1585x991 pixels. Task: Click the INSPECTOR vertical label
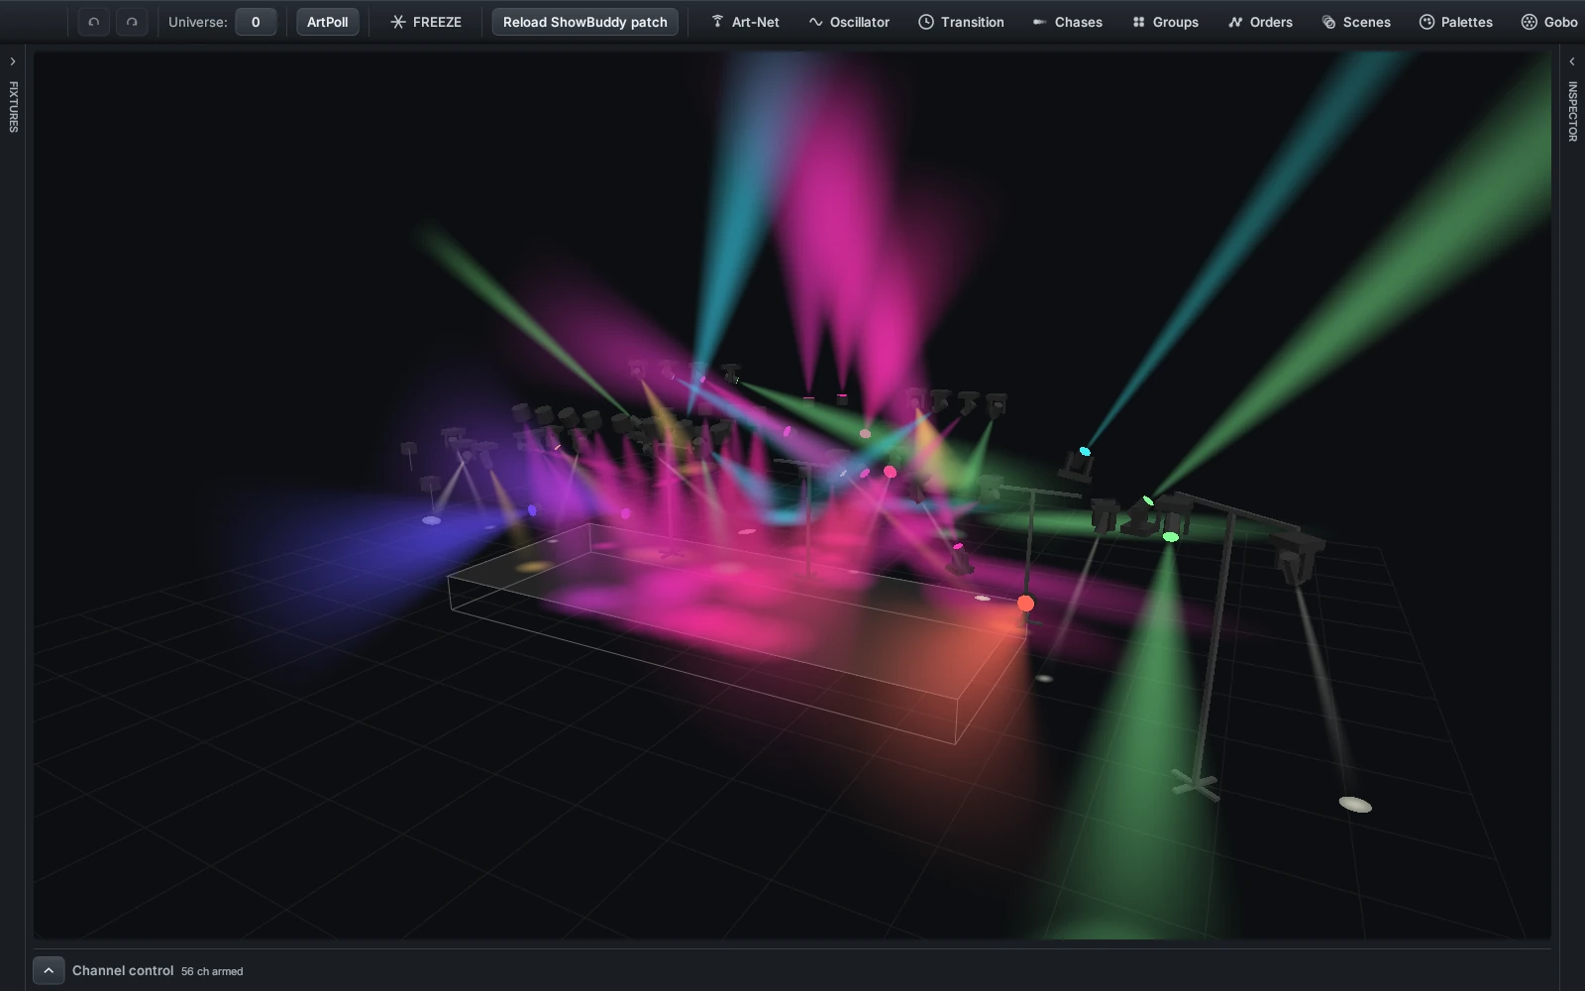coord(1572,111)
